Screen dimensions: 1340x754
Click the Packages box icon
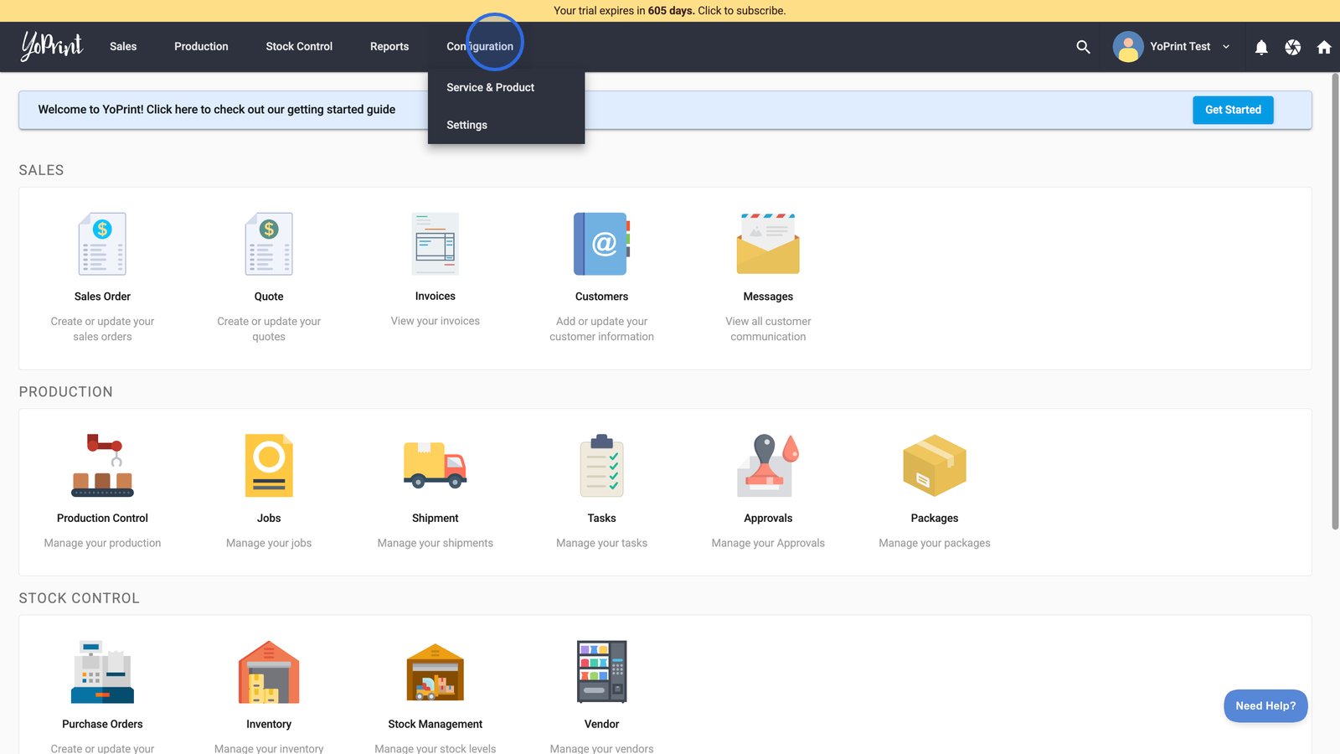click(935, 466)
